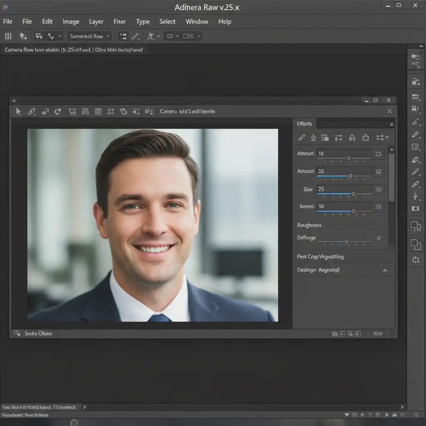Click the Size slider handle
The height and width of the screenshot is (426, 426).
click(x=353, y=194)
